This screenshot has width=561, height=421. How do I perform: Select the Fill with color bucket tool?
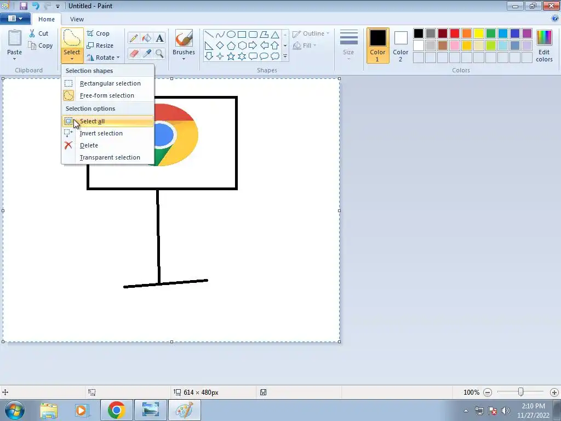click(x=147, y=38)
